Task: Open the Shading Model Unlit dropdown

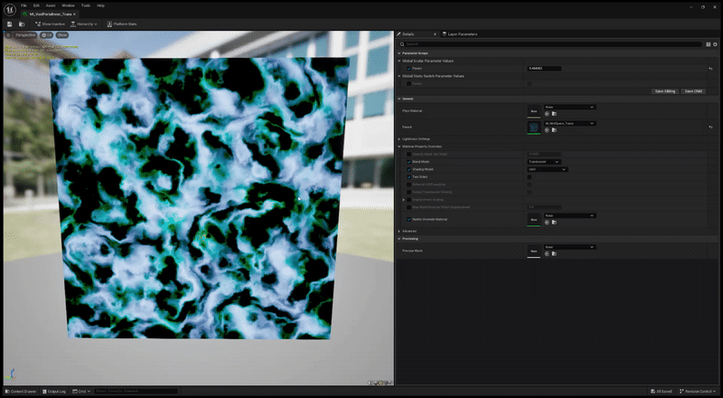Action: click(548, 169)
